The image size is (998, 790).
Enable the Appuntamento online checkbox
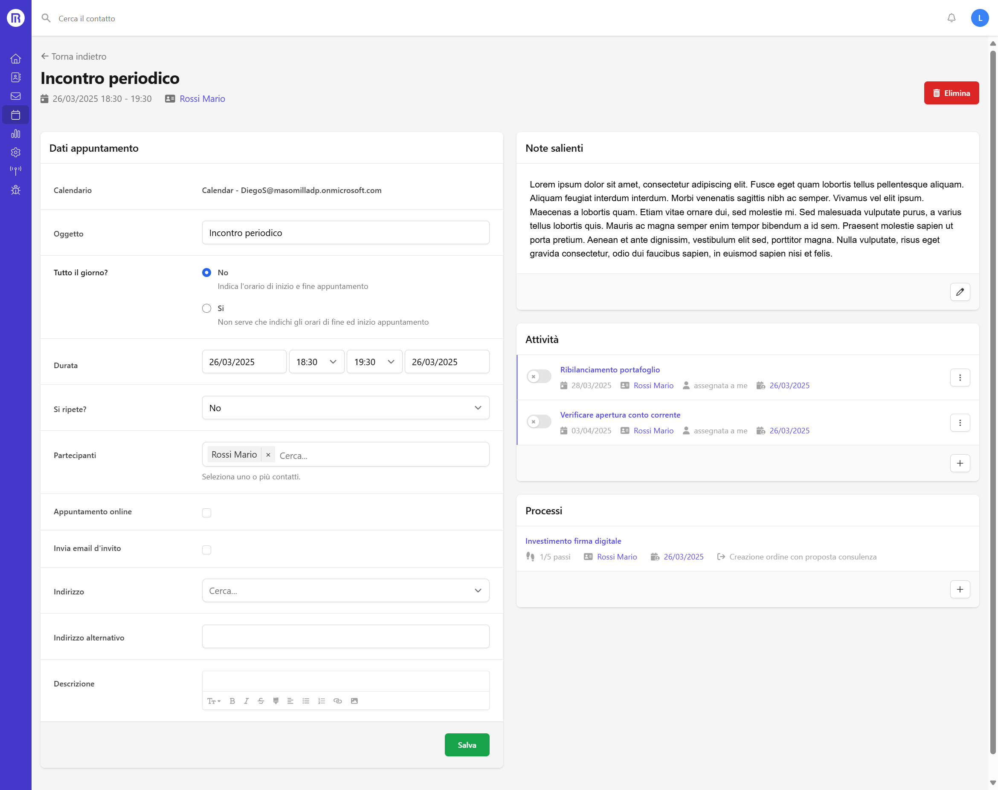click(206, 513)
